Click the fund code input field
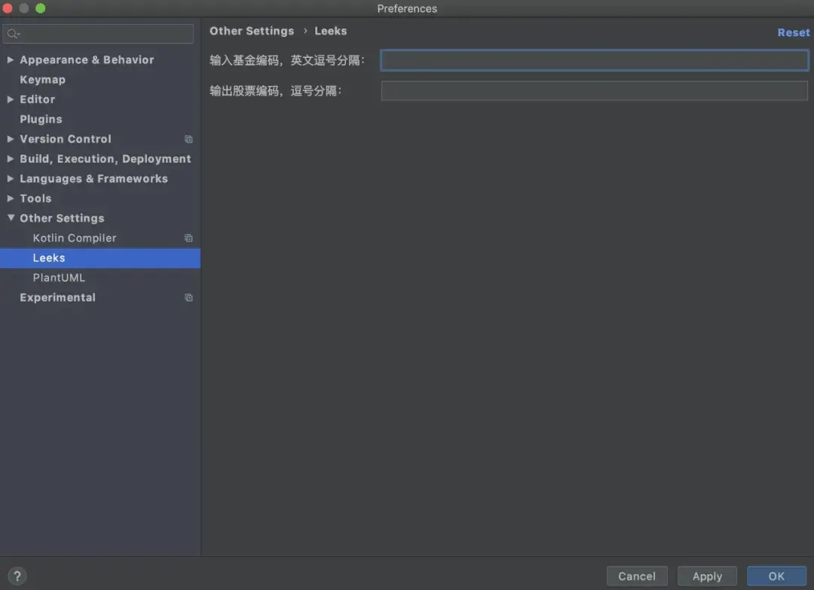The width and height of the screenshot is (814, 590). (595, 60)
